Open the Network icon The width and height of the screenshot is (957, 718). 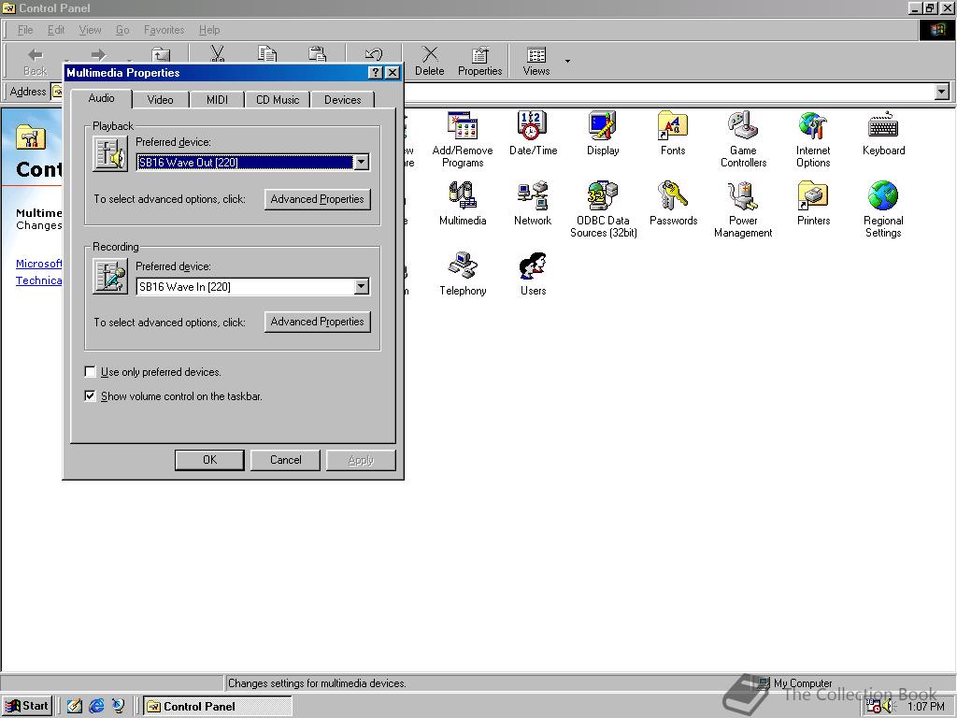point(532,203)
